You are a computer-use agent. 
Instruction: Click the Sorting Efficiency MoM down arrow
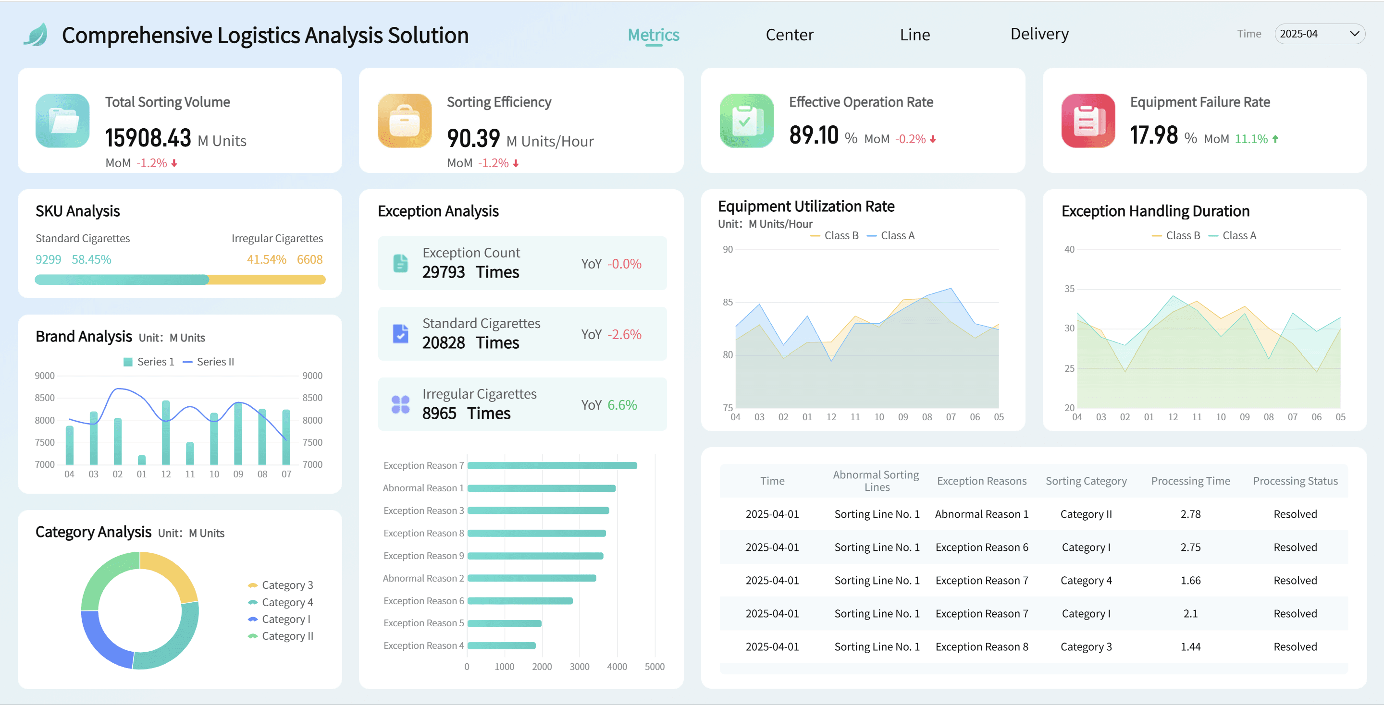point(516,163)
